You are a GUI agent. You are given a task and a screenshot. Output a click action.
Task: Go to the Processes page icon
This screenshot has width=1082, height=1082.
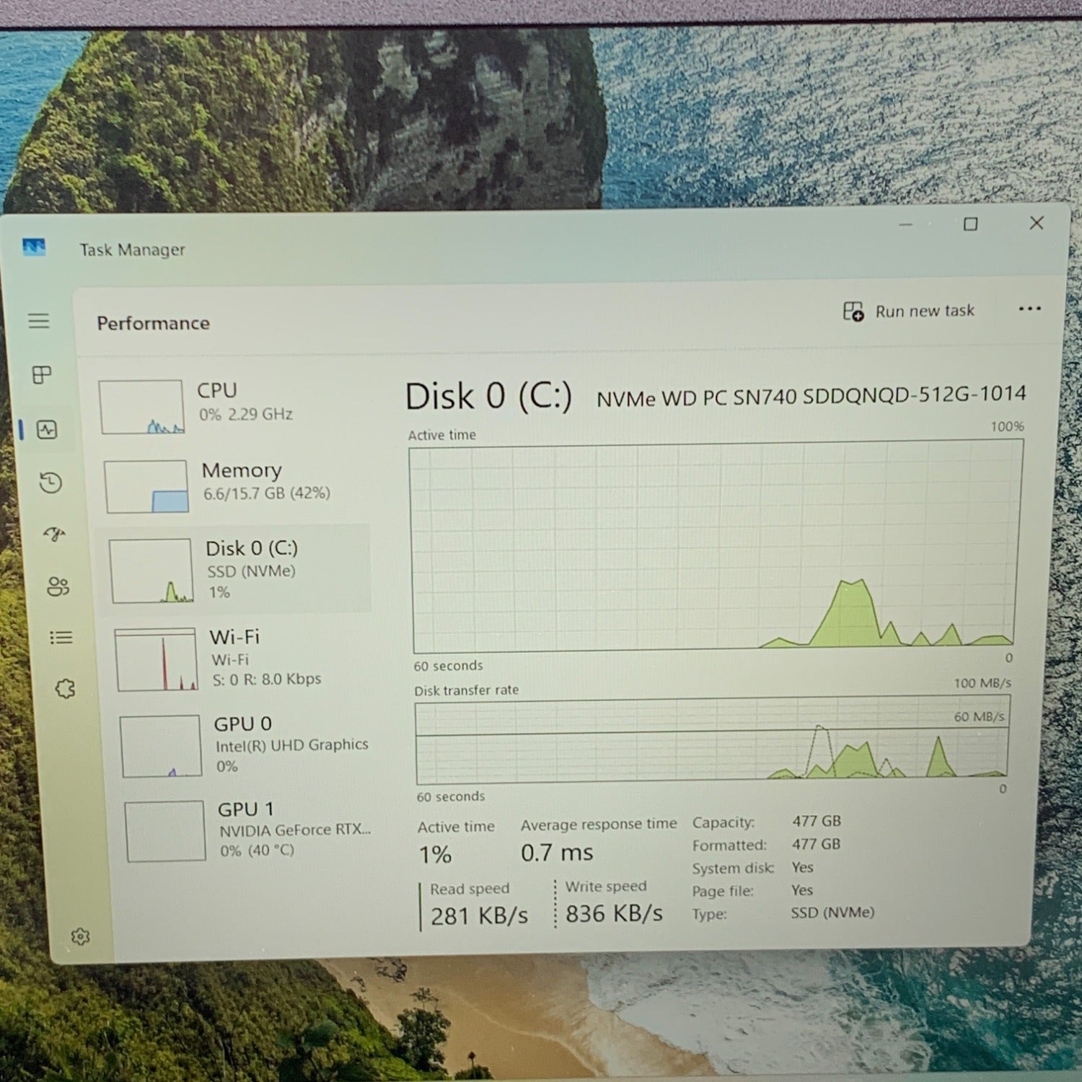pyautogui.click(x=42, y=374)
